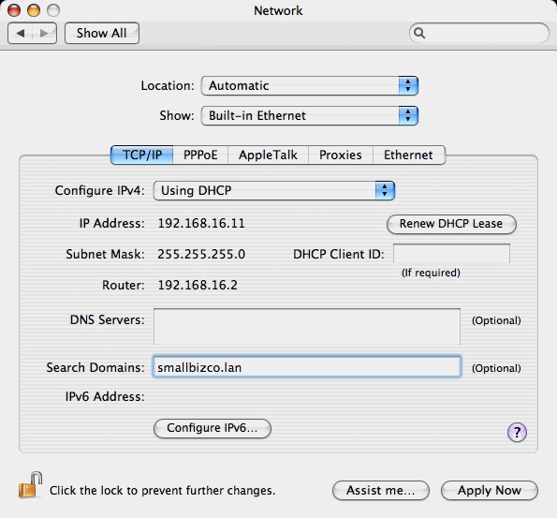557x518 pixels.
Task: Open the Show dropdown for Built-in Ethernet
Action: click(310, 115)
